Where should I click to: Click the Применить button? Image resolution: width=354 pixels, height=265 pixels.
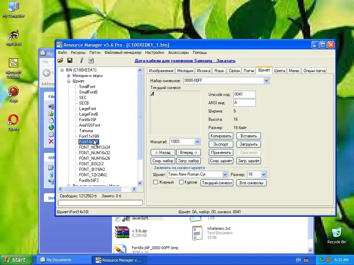pyautogui.click(x=221, y=153)
